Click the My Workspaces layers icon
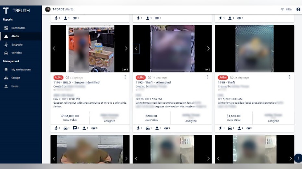The width and height of the screenshot is (302, 169). [6, 69]
